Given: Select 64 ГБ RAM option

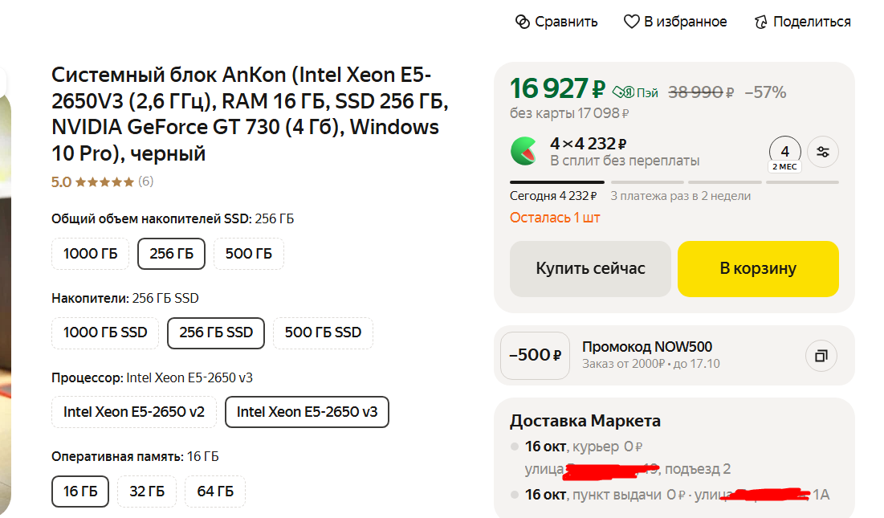Looking at the screenshot, I should click(x=214, y=491).
